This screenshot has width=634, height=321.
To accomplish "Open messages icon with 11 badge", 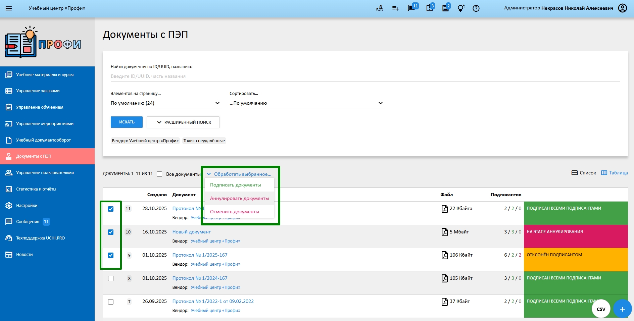I will click(411, 8).
